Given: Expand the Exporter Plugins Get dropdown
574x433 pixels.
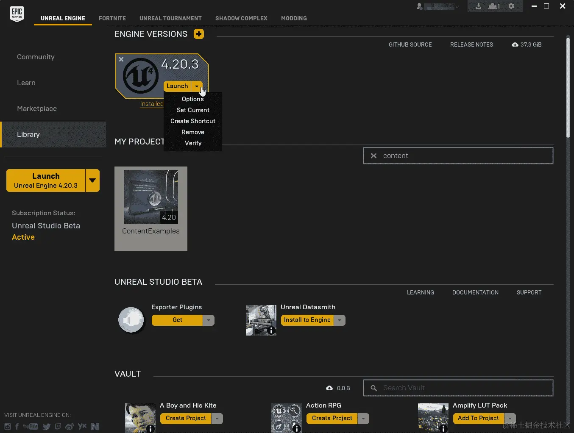Looking at the screenshot, I should [x=209, y=320].
